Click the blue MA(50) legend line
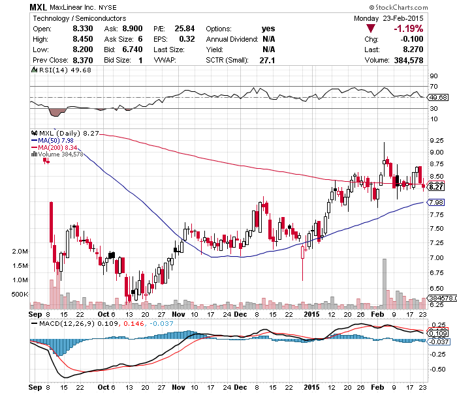Screen dimensions: 457x393 [34, 141]
